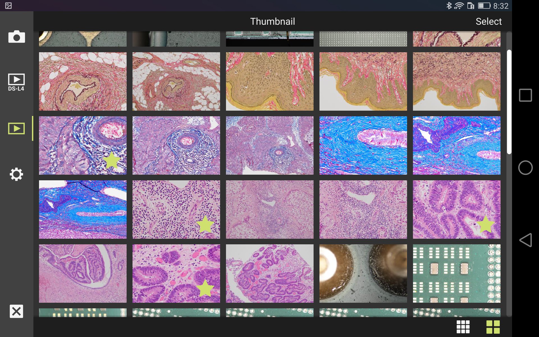This screenshot has width=539, height=337.
Task: Tap the battery status icon
Action: coord(484,6)
